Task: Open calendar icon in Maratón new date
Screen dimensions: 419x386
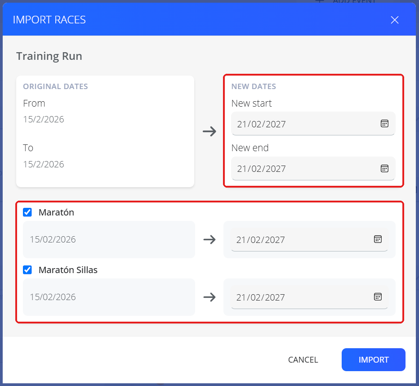Action: 378,239
